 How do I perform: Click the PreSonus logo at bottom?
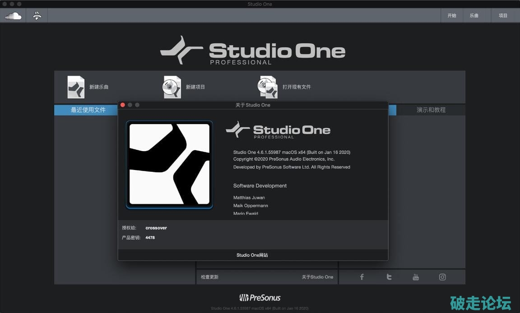[260, 298]
